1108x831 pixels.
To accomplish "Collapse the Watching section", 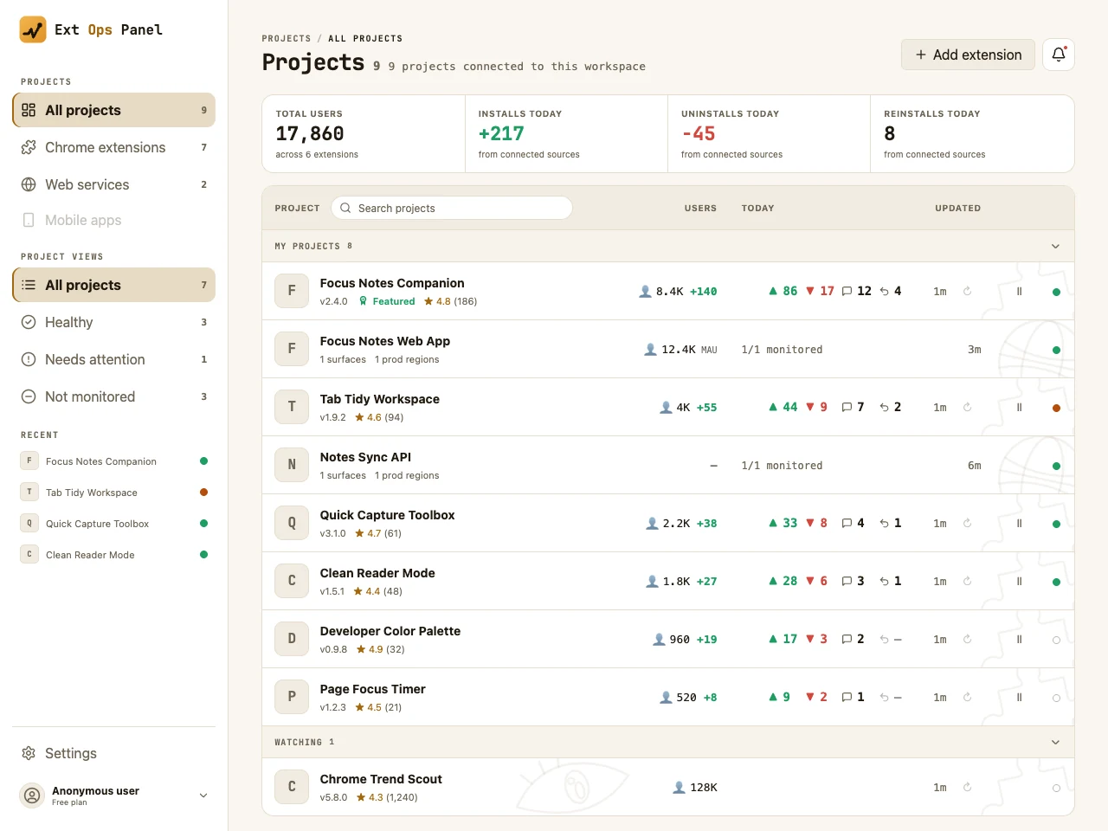I will pos(1055,743).
